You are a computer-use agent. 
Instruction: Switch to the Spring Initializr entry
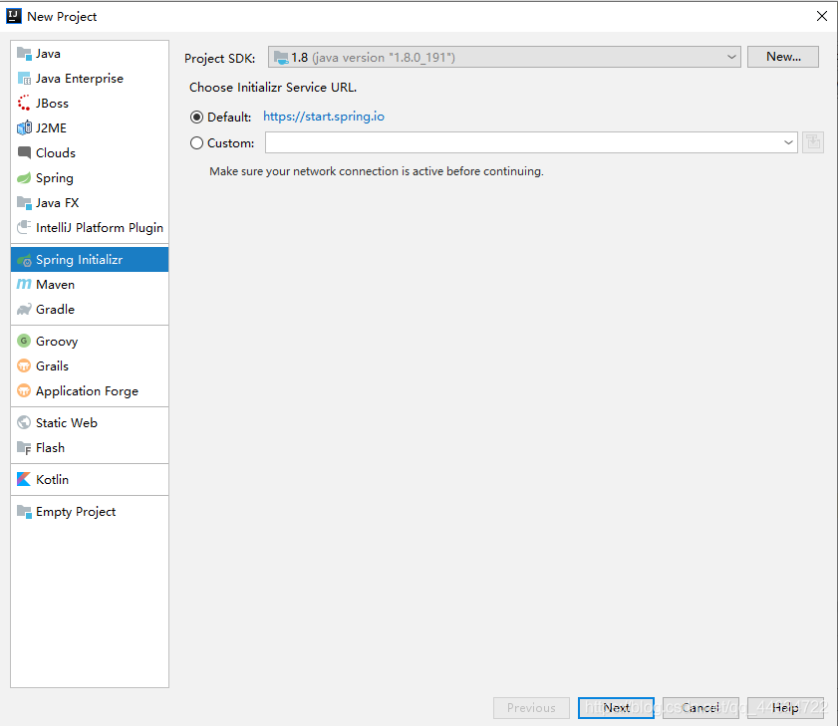pos(79,258)
